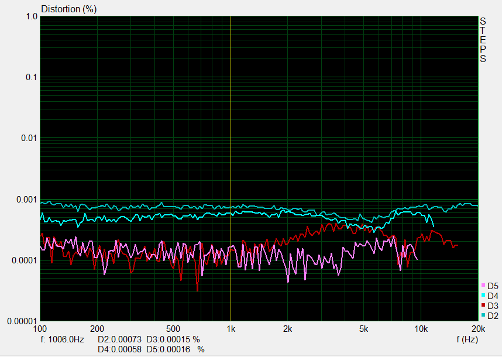Click the 'Distortion (%)' axis title

(69, 9)
